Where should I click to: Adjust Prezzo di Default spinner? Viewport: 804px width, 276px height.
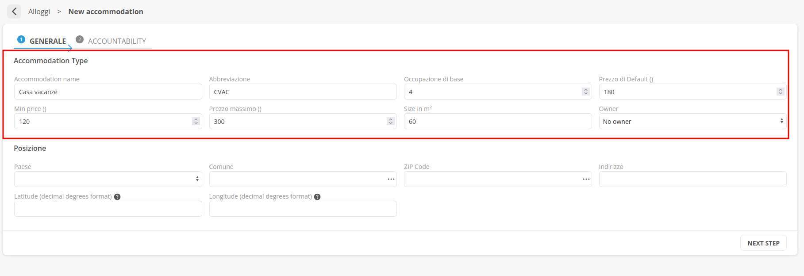(x=780, y=92)
